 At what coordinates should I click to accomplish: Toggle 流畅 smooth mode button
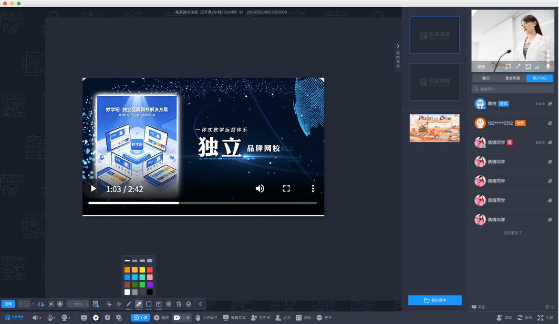coord(8,304)
